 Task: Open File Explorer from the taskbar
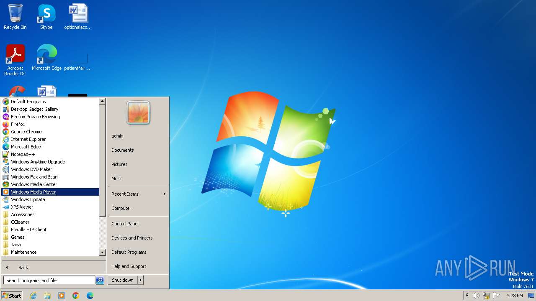47,296
